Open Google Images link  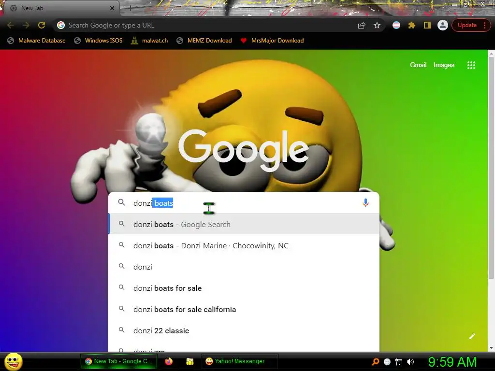tap(444, 65)
